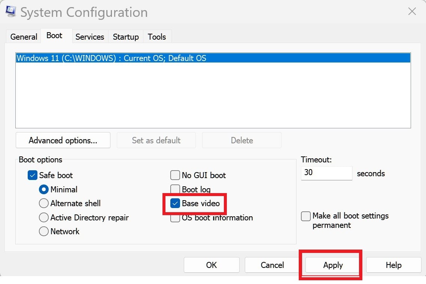Open the Tools tab
This screenshot has height=284, width=426.
pos(157,37)
